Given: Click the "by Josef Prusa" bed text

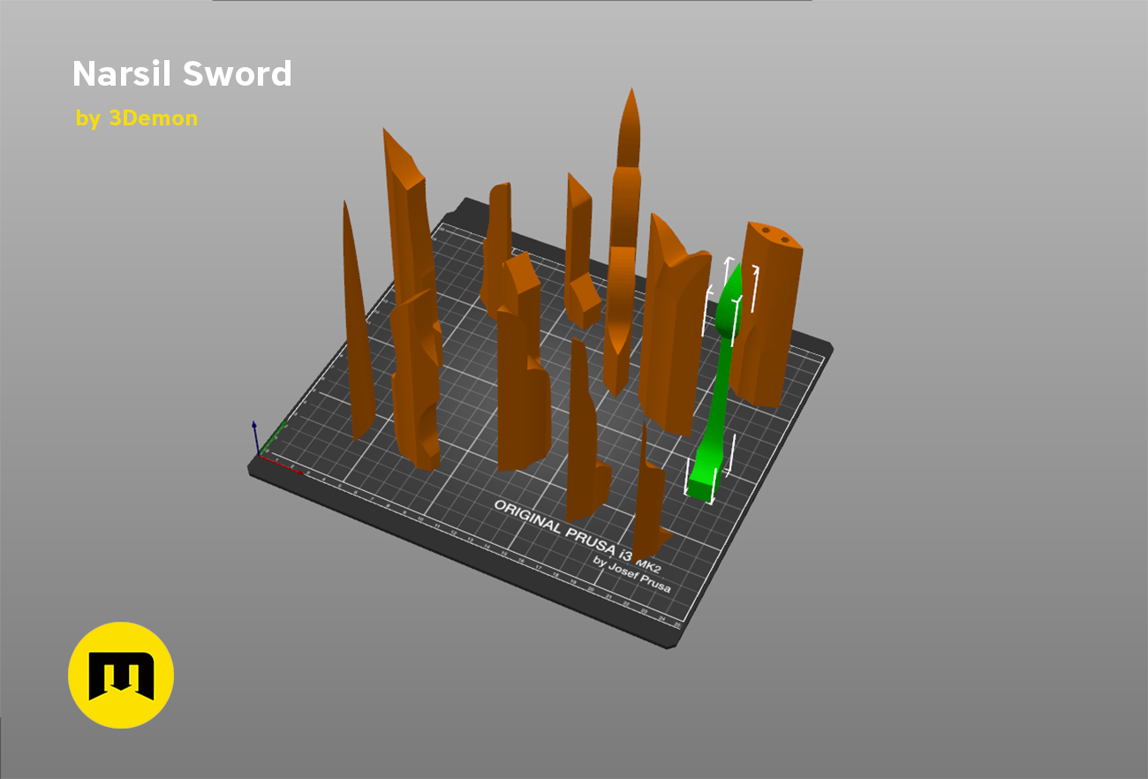Looking at the screenshot, I should (x=631, y=575).
